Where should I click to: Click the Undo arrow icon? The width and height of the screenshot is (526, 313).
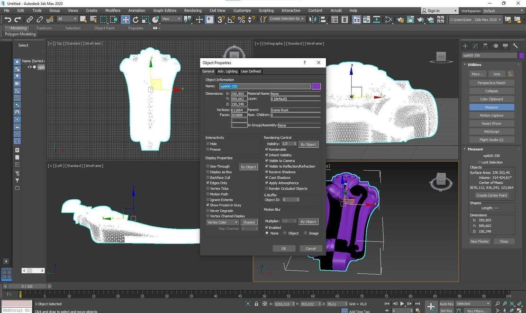pyautogui.click(x=8, y=19)
